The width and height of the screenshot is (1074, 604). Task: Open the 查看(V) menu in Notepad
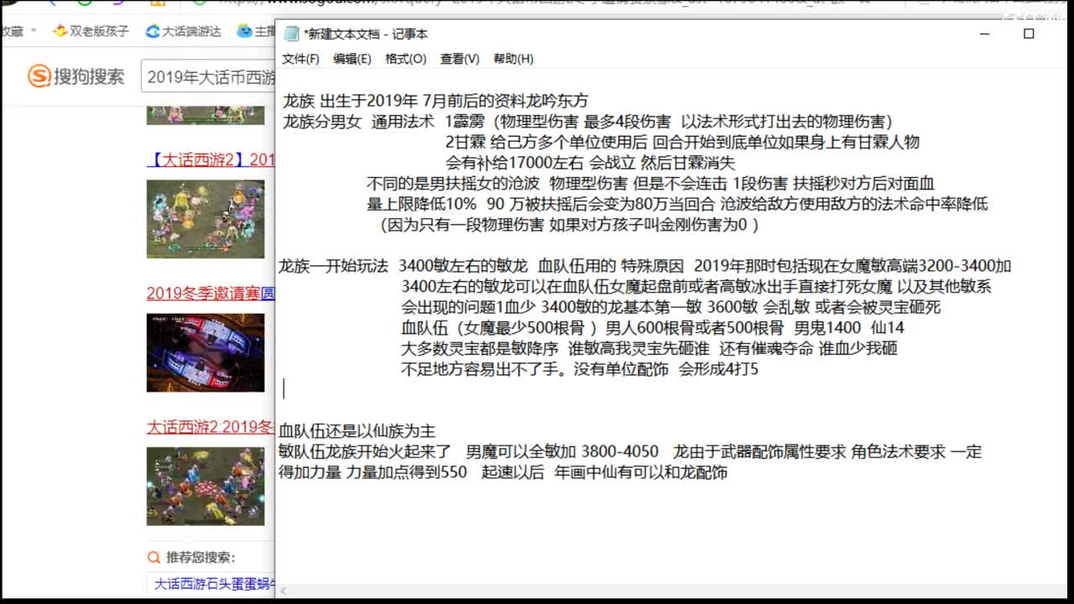coord(459,59)
